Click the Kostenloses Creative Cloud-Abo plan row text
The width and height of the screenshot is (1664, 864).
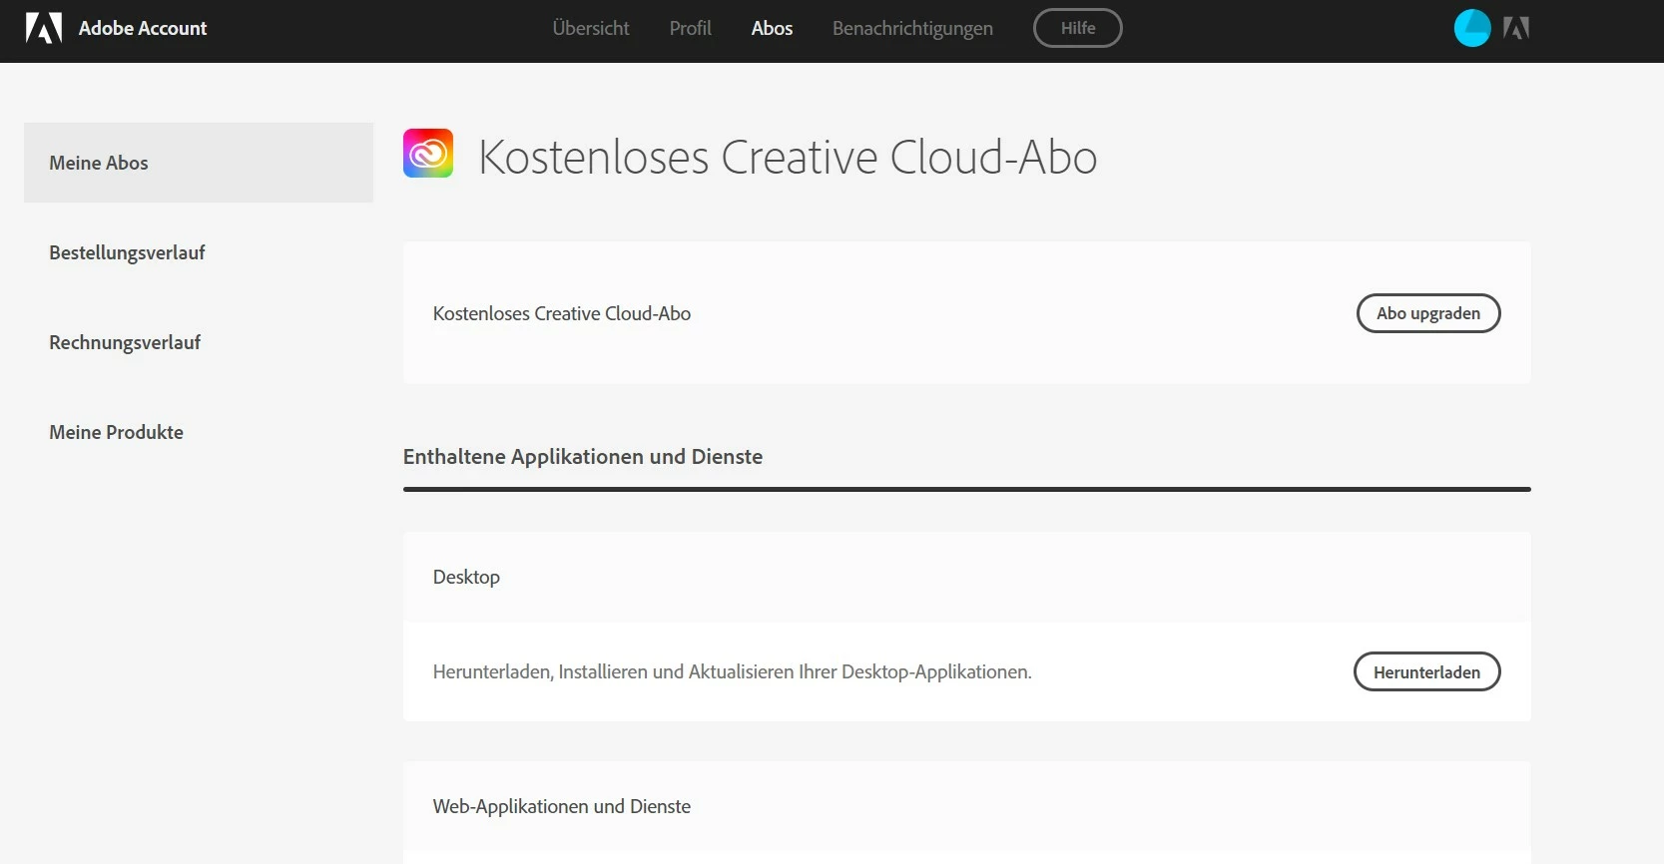pos(562,313)
